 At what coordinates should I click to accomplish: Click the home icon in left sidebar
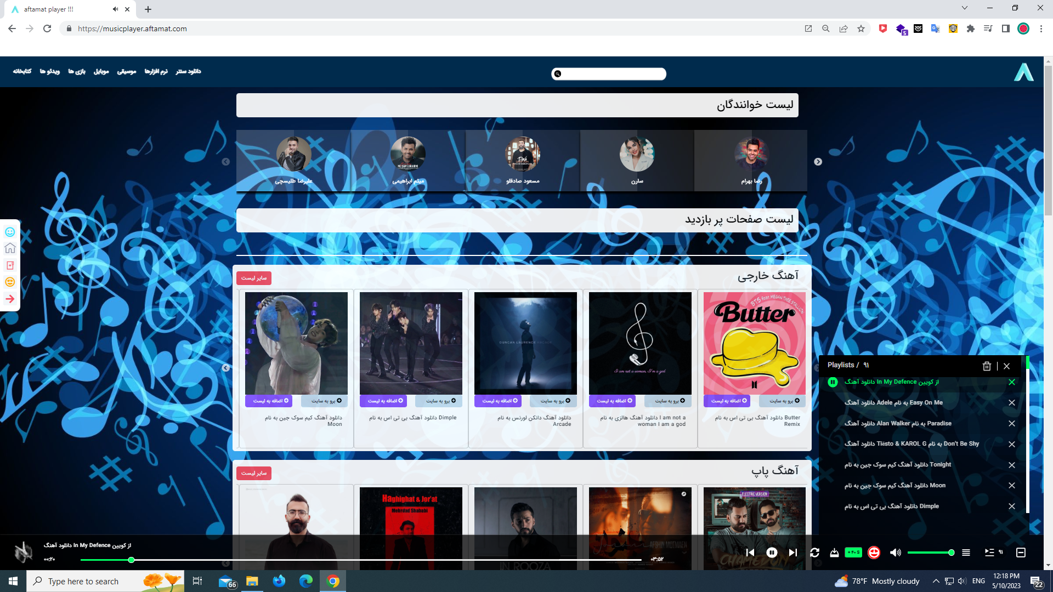pyautogui.click(x=10, y=248)
